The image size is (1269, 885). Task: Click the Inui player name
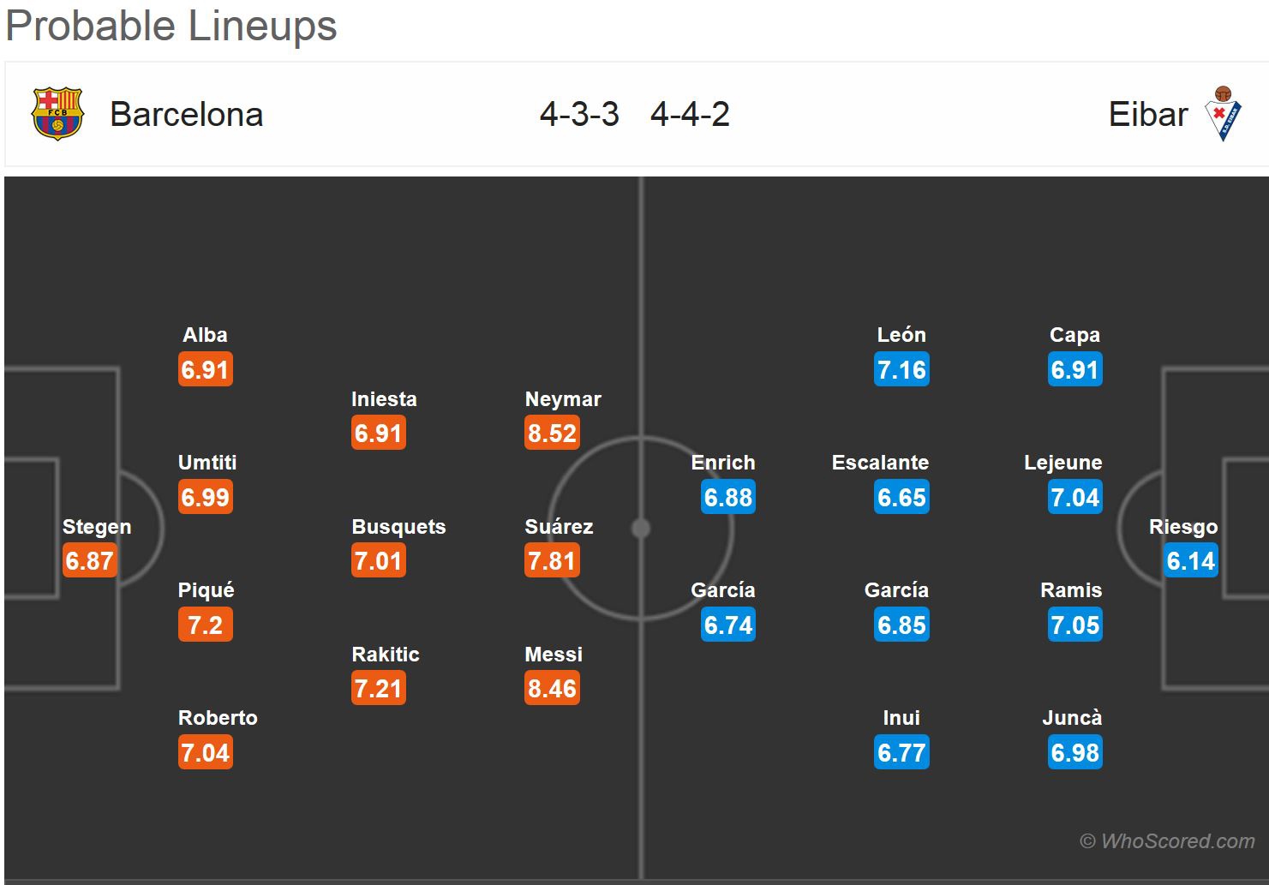tap(901, 718)
